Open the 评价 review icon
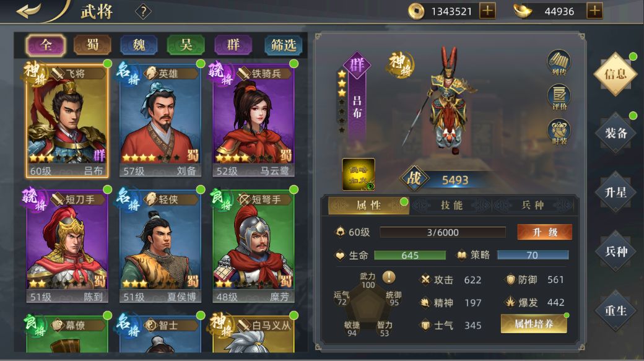 [x=559, y=97]
